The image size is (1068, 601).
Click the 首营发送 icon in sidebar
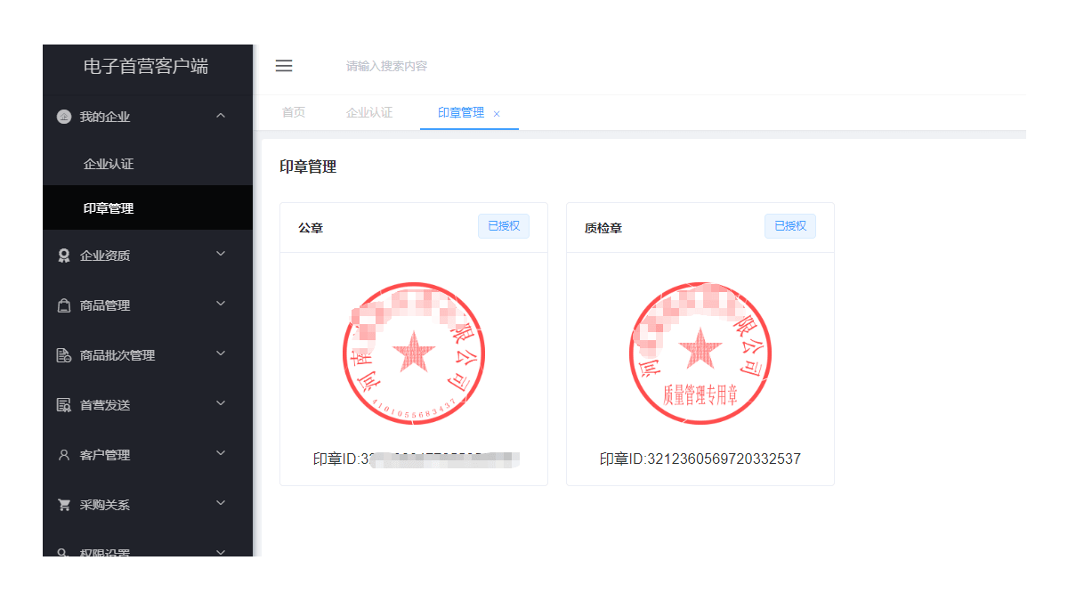coord(64,405)
